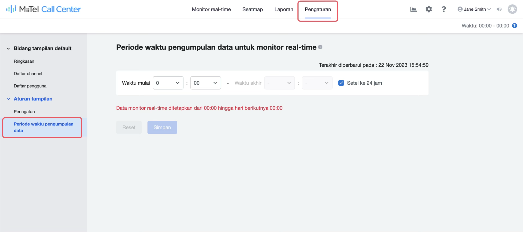This screenshot has height=232, width=523.
Task: Click the Waktu: 00:00 - 00:00 text
Action: 485,26
